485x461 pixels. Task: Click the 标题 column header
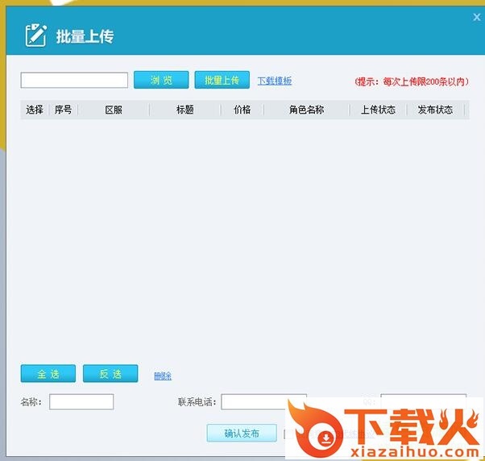185,110
